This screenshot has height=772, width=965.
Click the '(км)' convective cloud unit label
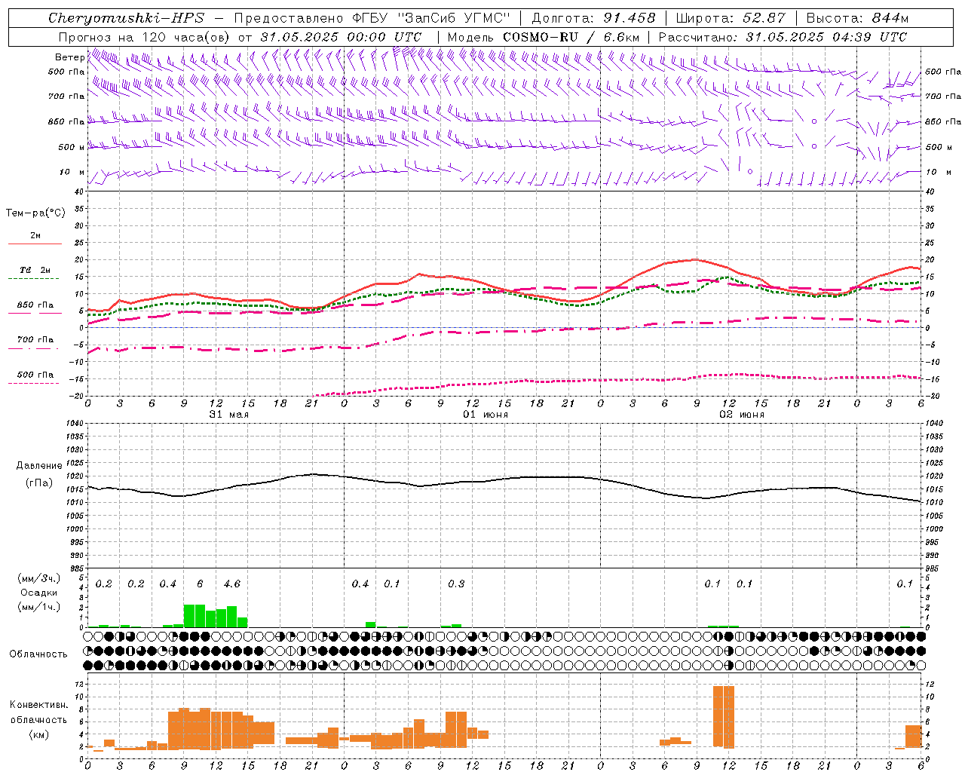(39, 734)
